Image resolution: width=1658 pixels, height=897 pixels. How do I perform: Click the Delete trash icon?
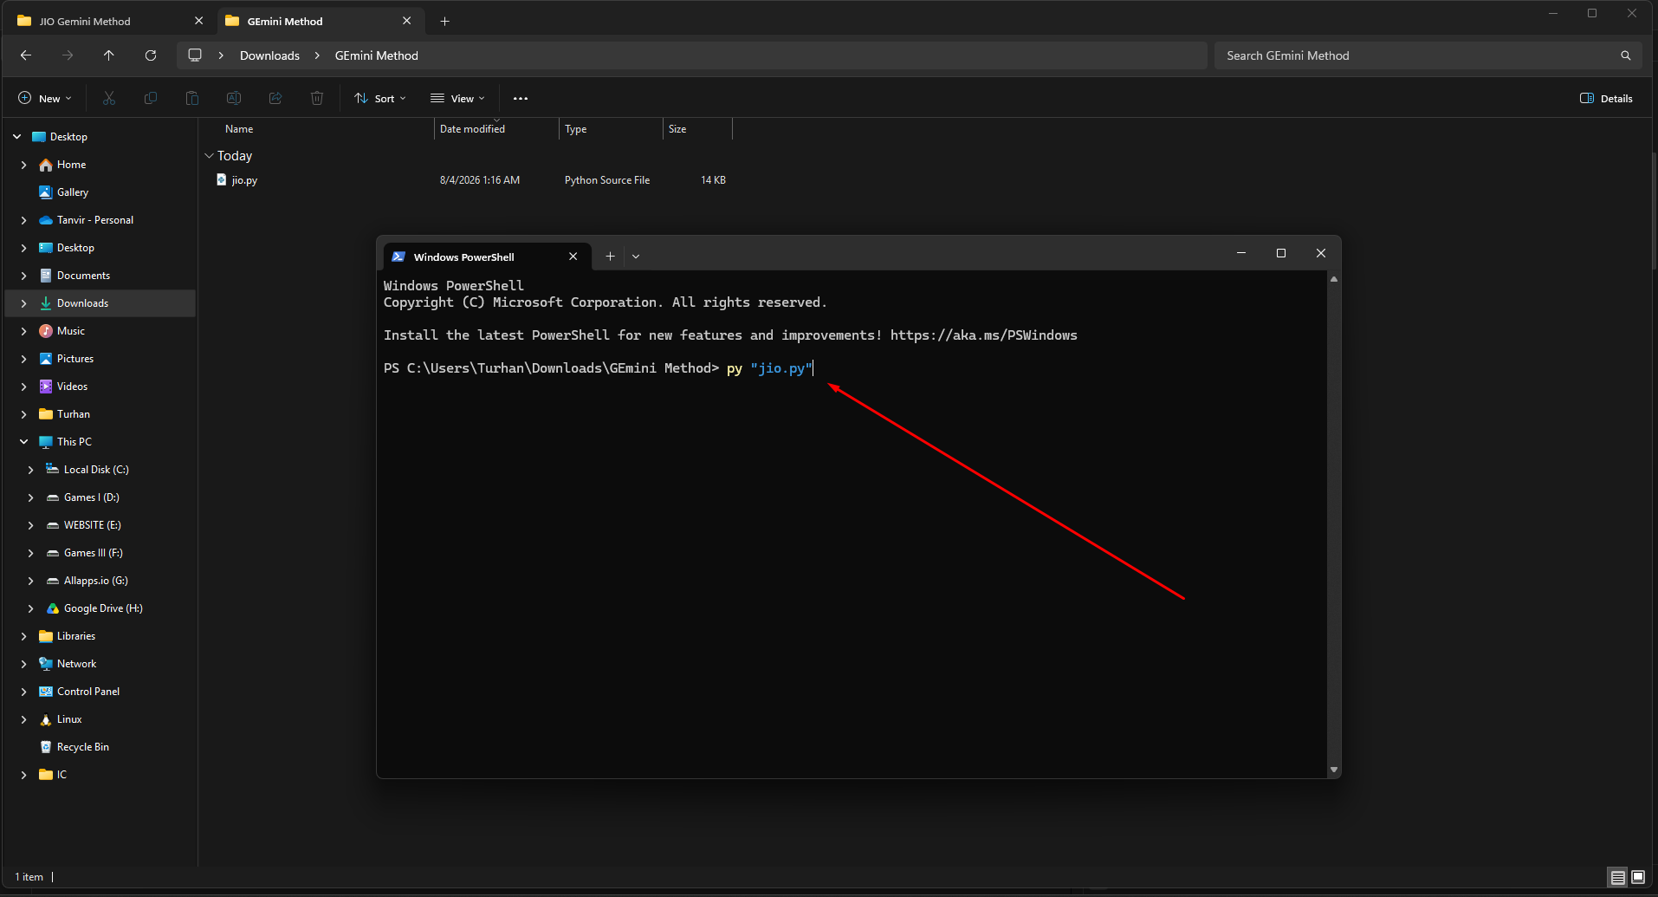(x=317, y=98)
